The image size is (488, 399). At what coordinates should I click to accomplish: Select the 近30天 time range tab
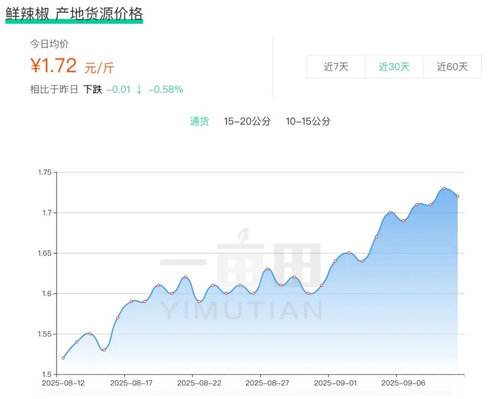394,67
